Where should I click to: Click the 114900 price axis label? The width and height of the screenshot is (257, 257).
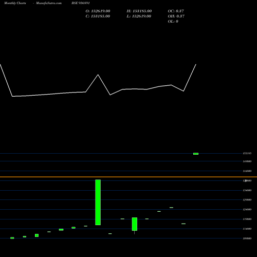tap(247, 229)
